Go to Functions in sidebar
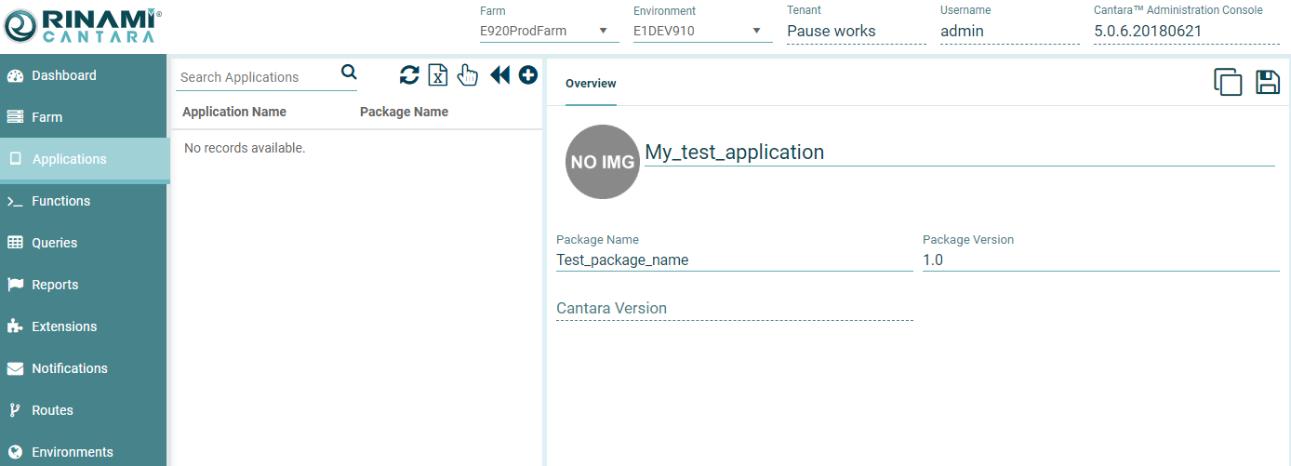 coord(60,201)
